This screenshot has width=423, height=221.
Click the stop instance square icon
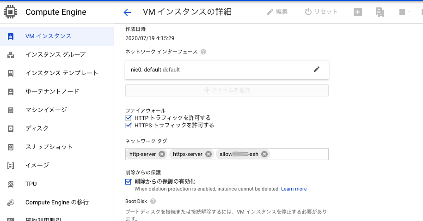click(402, 12)
